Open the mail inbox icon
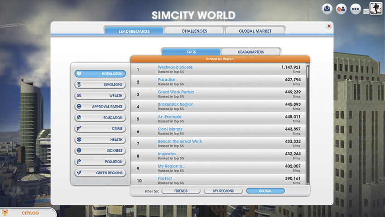Screen dimensions: 385x217 click(x=327, y=9)
